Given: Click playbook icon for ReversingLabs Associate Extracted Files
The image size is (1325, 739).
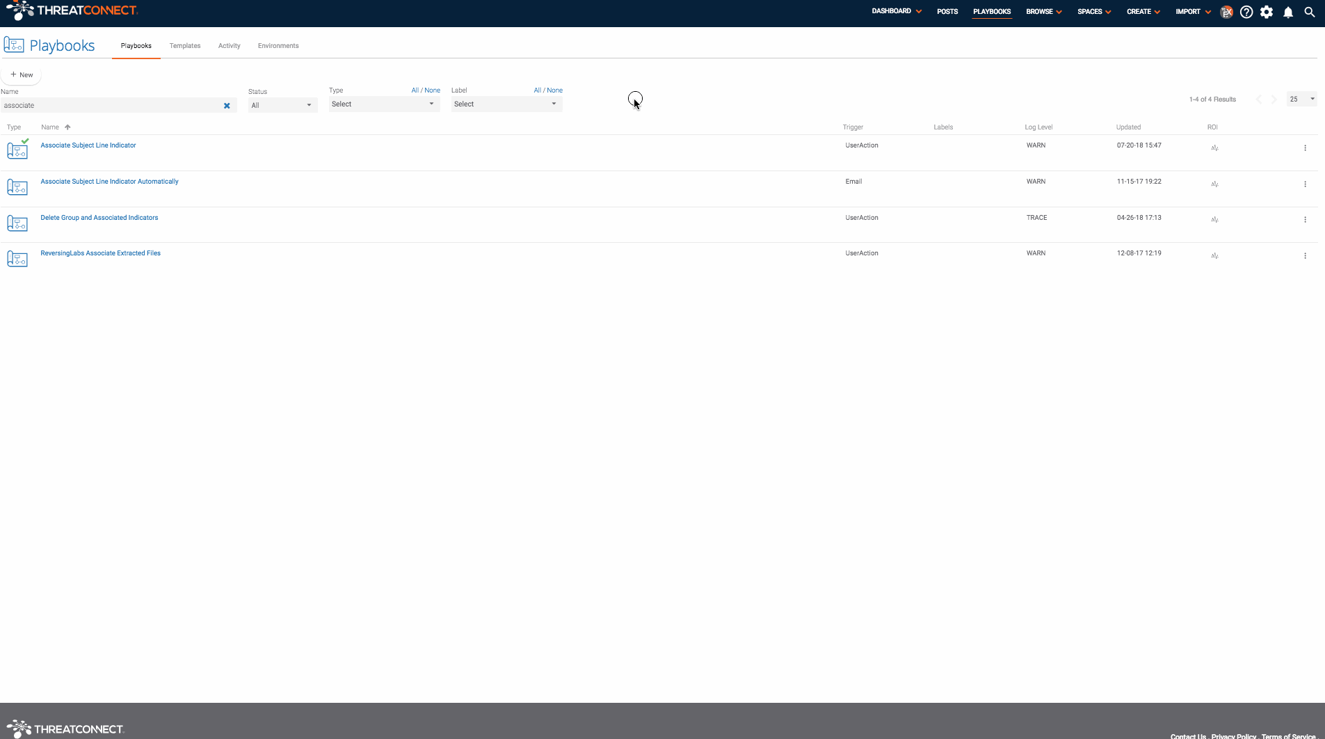Looking at the screenshot, I should click(17, 259).
